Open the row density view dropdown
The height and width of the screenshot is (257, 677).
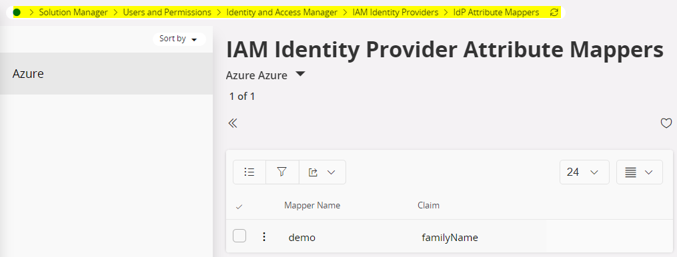pos(640,172)
